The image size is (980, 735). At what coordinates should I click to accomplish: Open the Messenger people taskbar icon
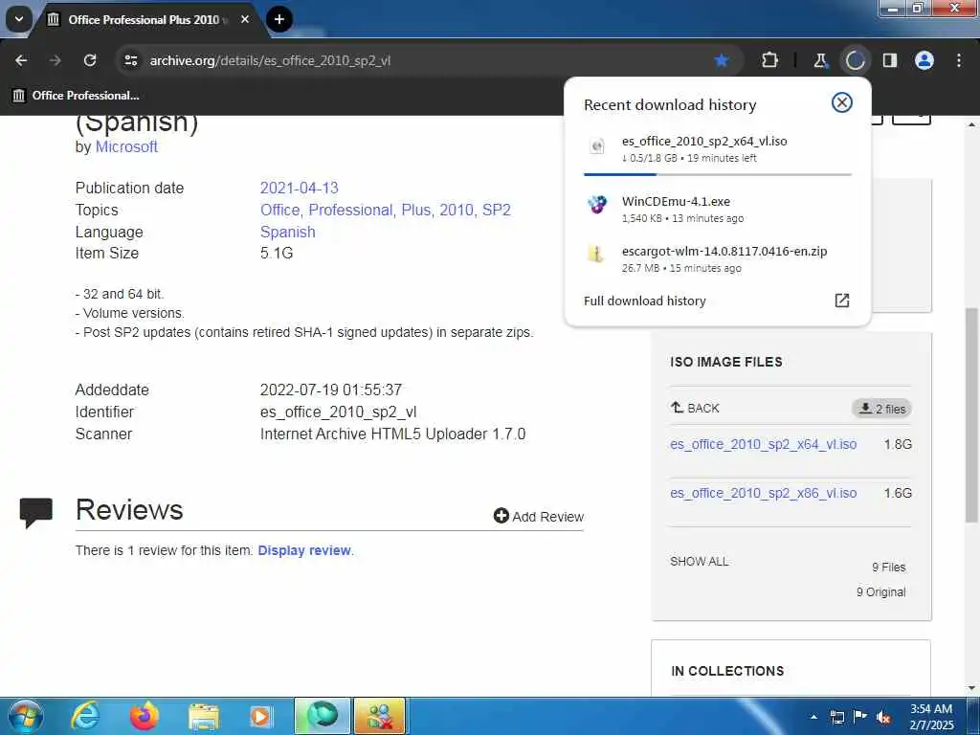[380, 716]
